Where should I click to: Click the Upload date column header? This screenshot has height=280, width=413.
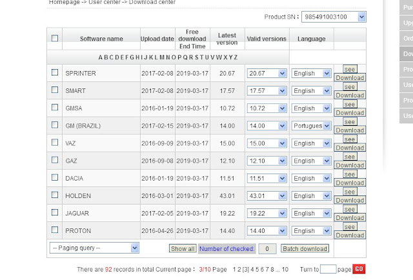157,39
